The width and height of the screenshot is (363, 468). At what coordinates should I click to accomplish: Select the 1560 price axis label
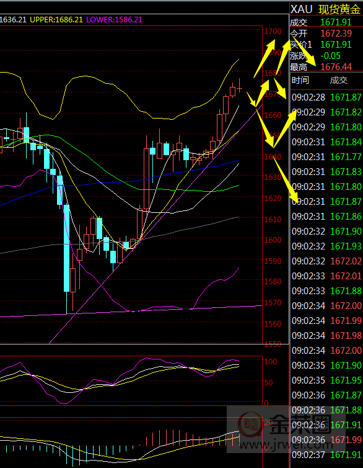pyautogui.click(x=273, y=323)
